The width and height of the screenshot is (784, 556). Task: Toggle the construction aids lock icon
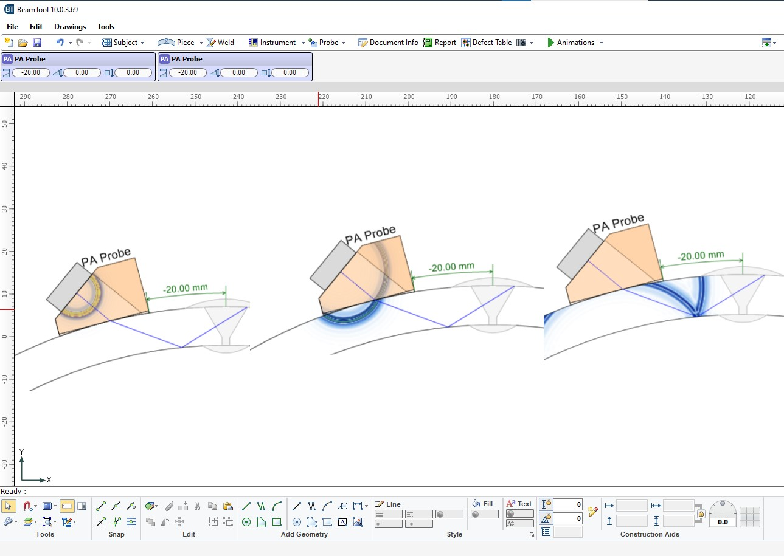click(x=701, y=514)
